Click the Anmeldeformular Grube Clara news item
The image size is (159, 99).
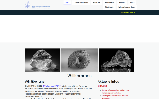116,92
